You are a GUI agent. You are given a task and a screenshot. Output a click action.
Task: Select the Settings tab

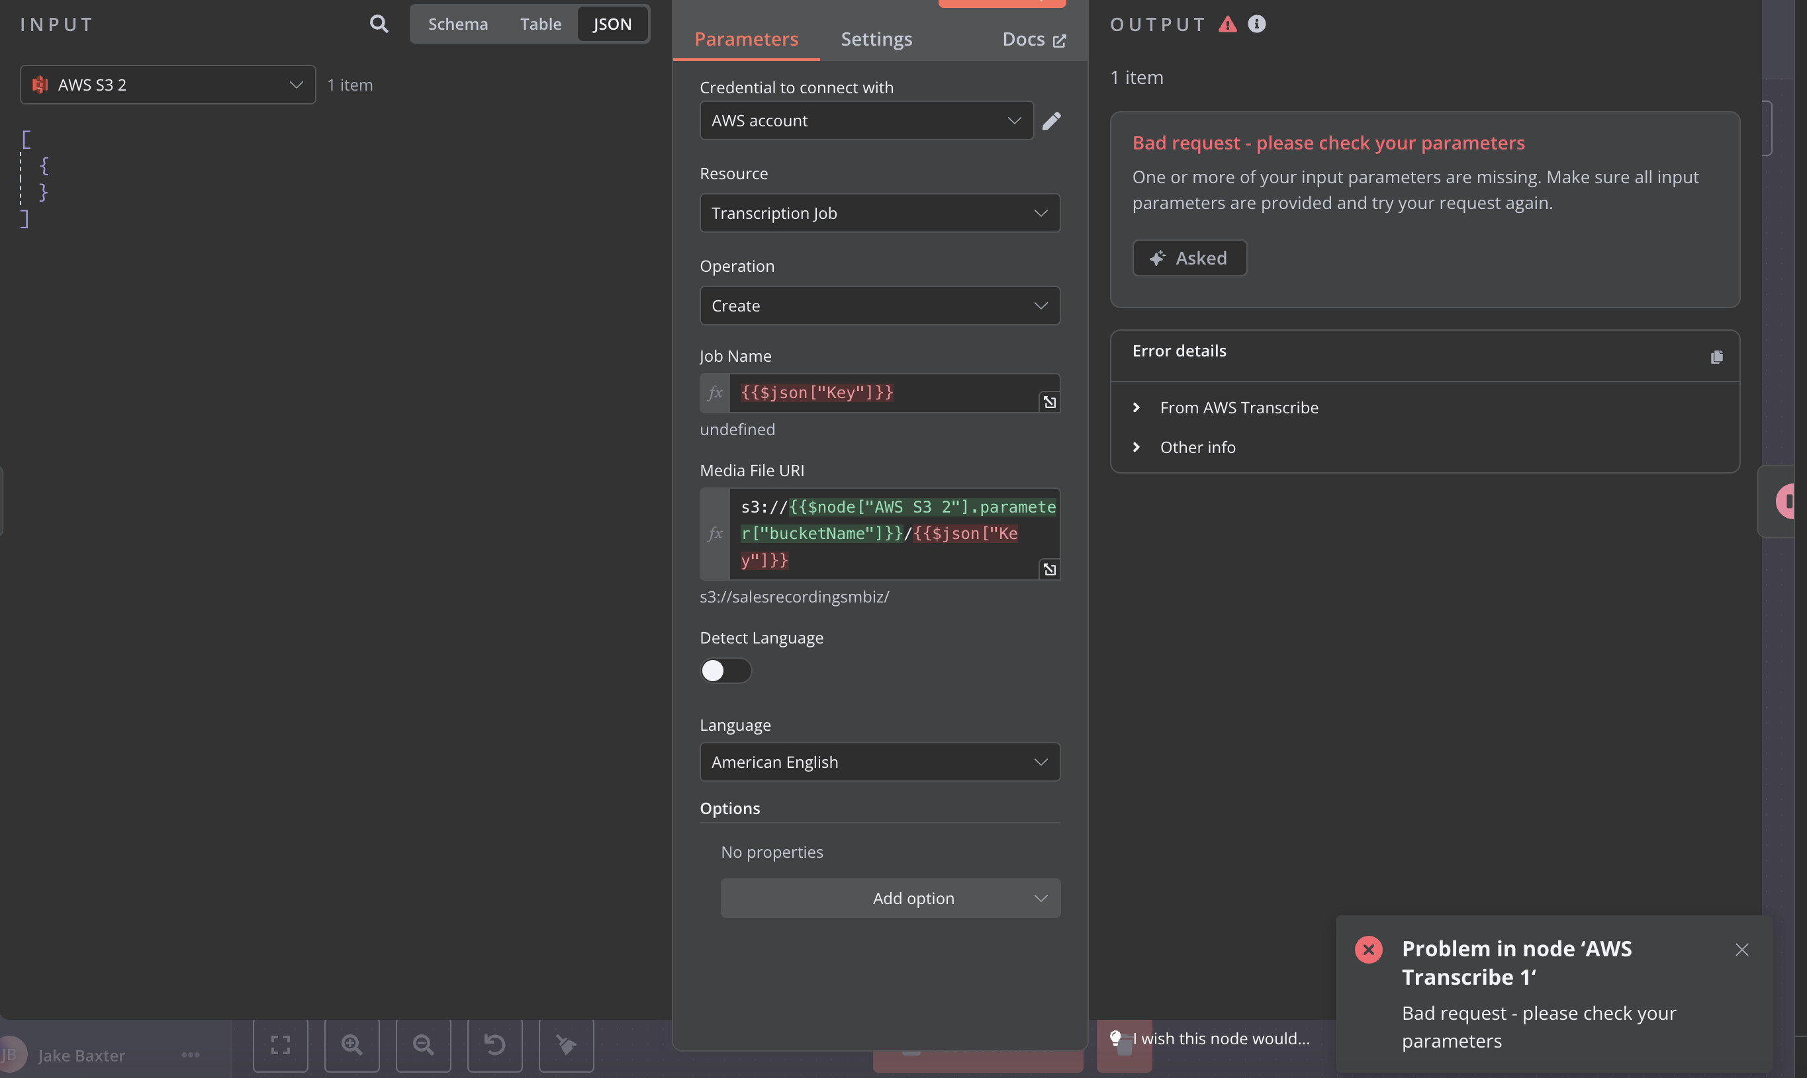(876, 39)
